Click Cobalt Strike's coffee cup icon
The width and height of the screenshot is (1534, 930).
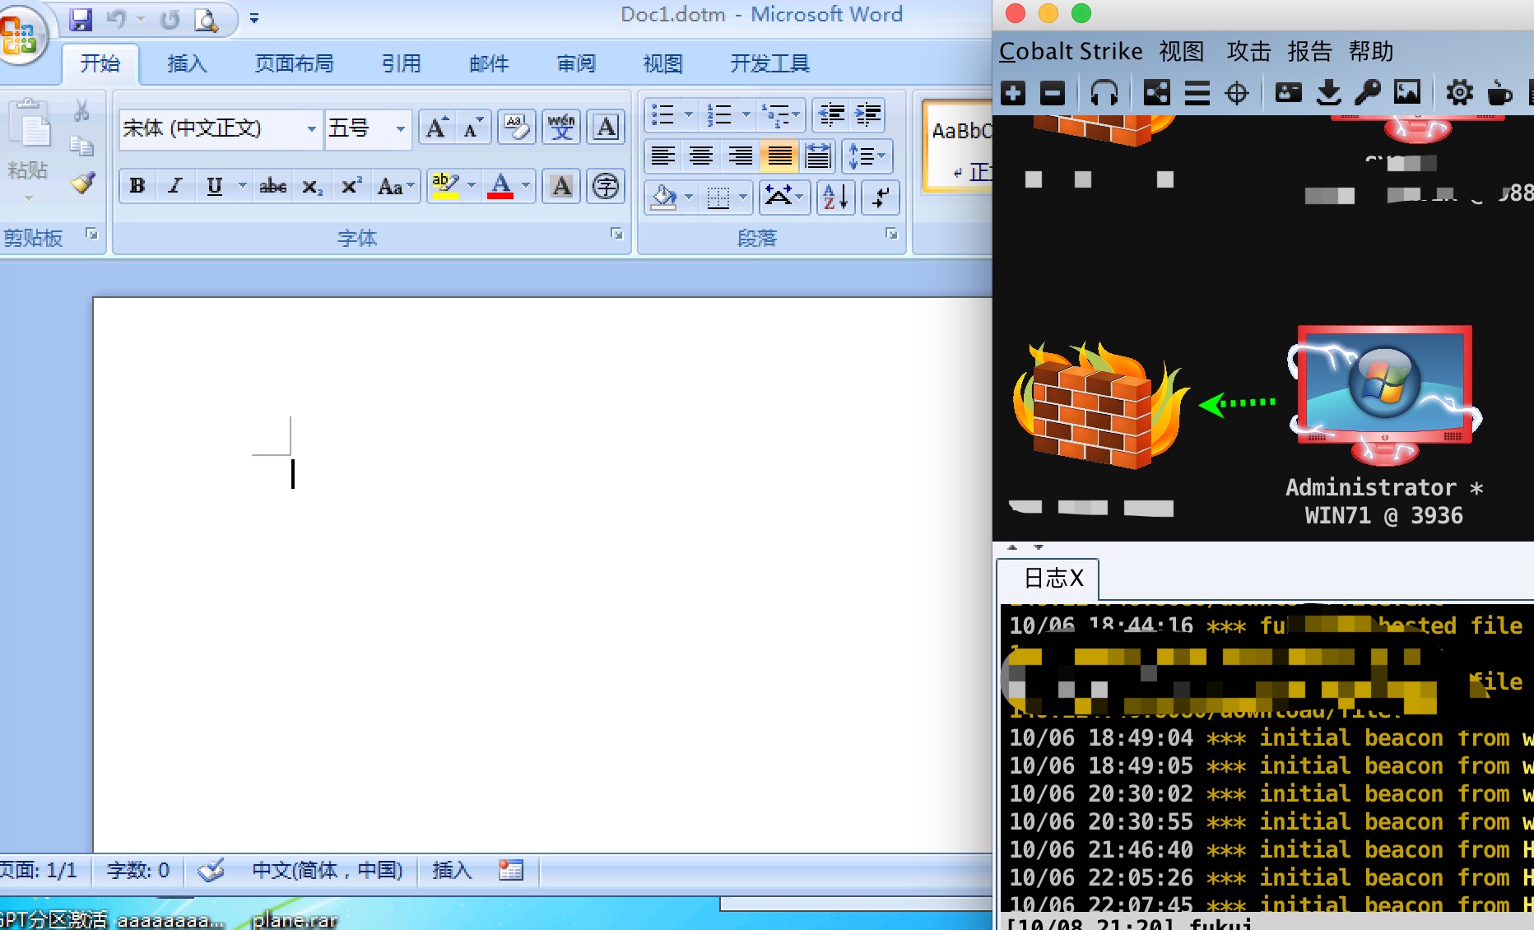pyautogui.click(x=1499, y=93)
